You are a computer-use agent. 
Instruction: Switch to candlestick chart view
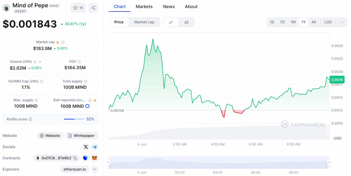coord(186,22)
